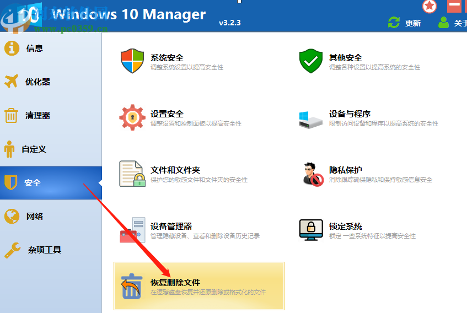467x313 pixels.
Task: Click the person icon for 自定义
Action: point(9,149)
